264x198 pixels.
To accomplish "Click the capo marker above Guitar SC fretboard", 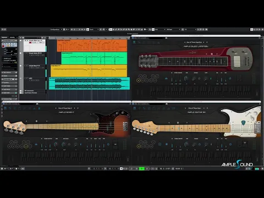I will 178,123.
